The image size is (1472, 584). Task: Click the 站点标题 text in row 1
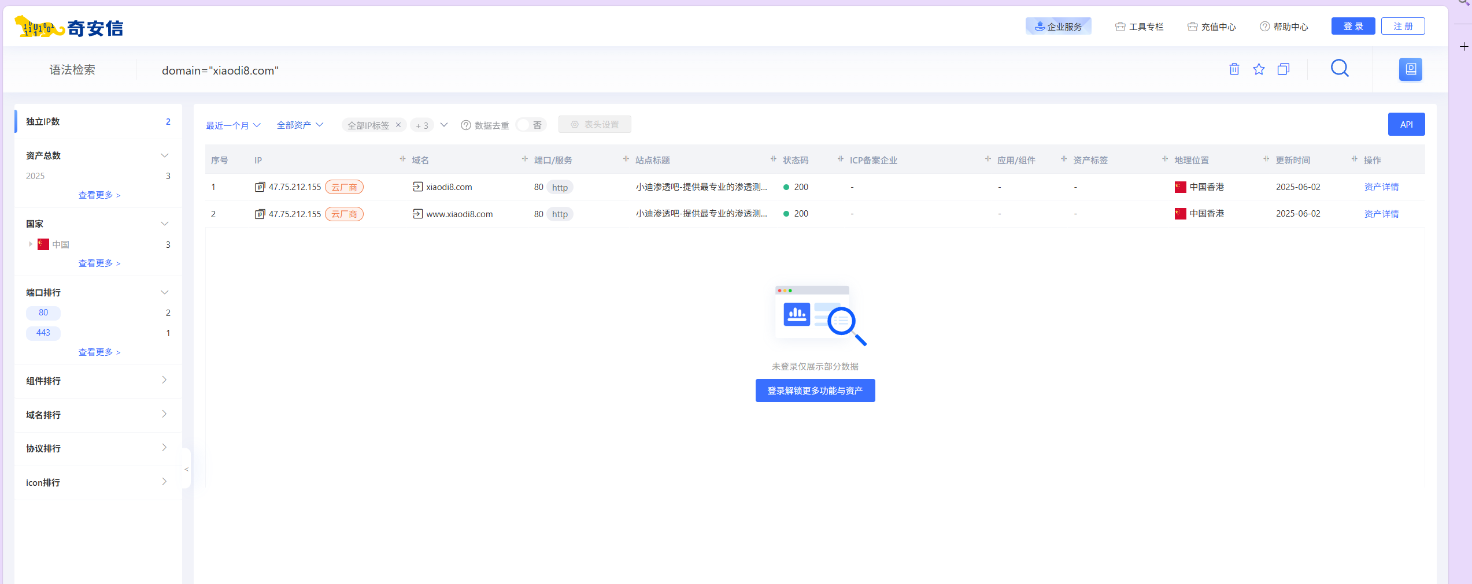click(701, 187)
